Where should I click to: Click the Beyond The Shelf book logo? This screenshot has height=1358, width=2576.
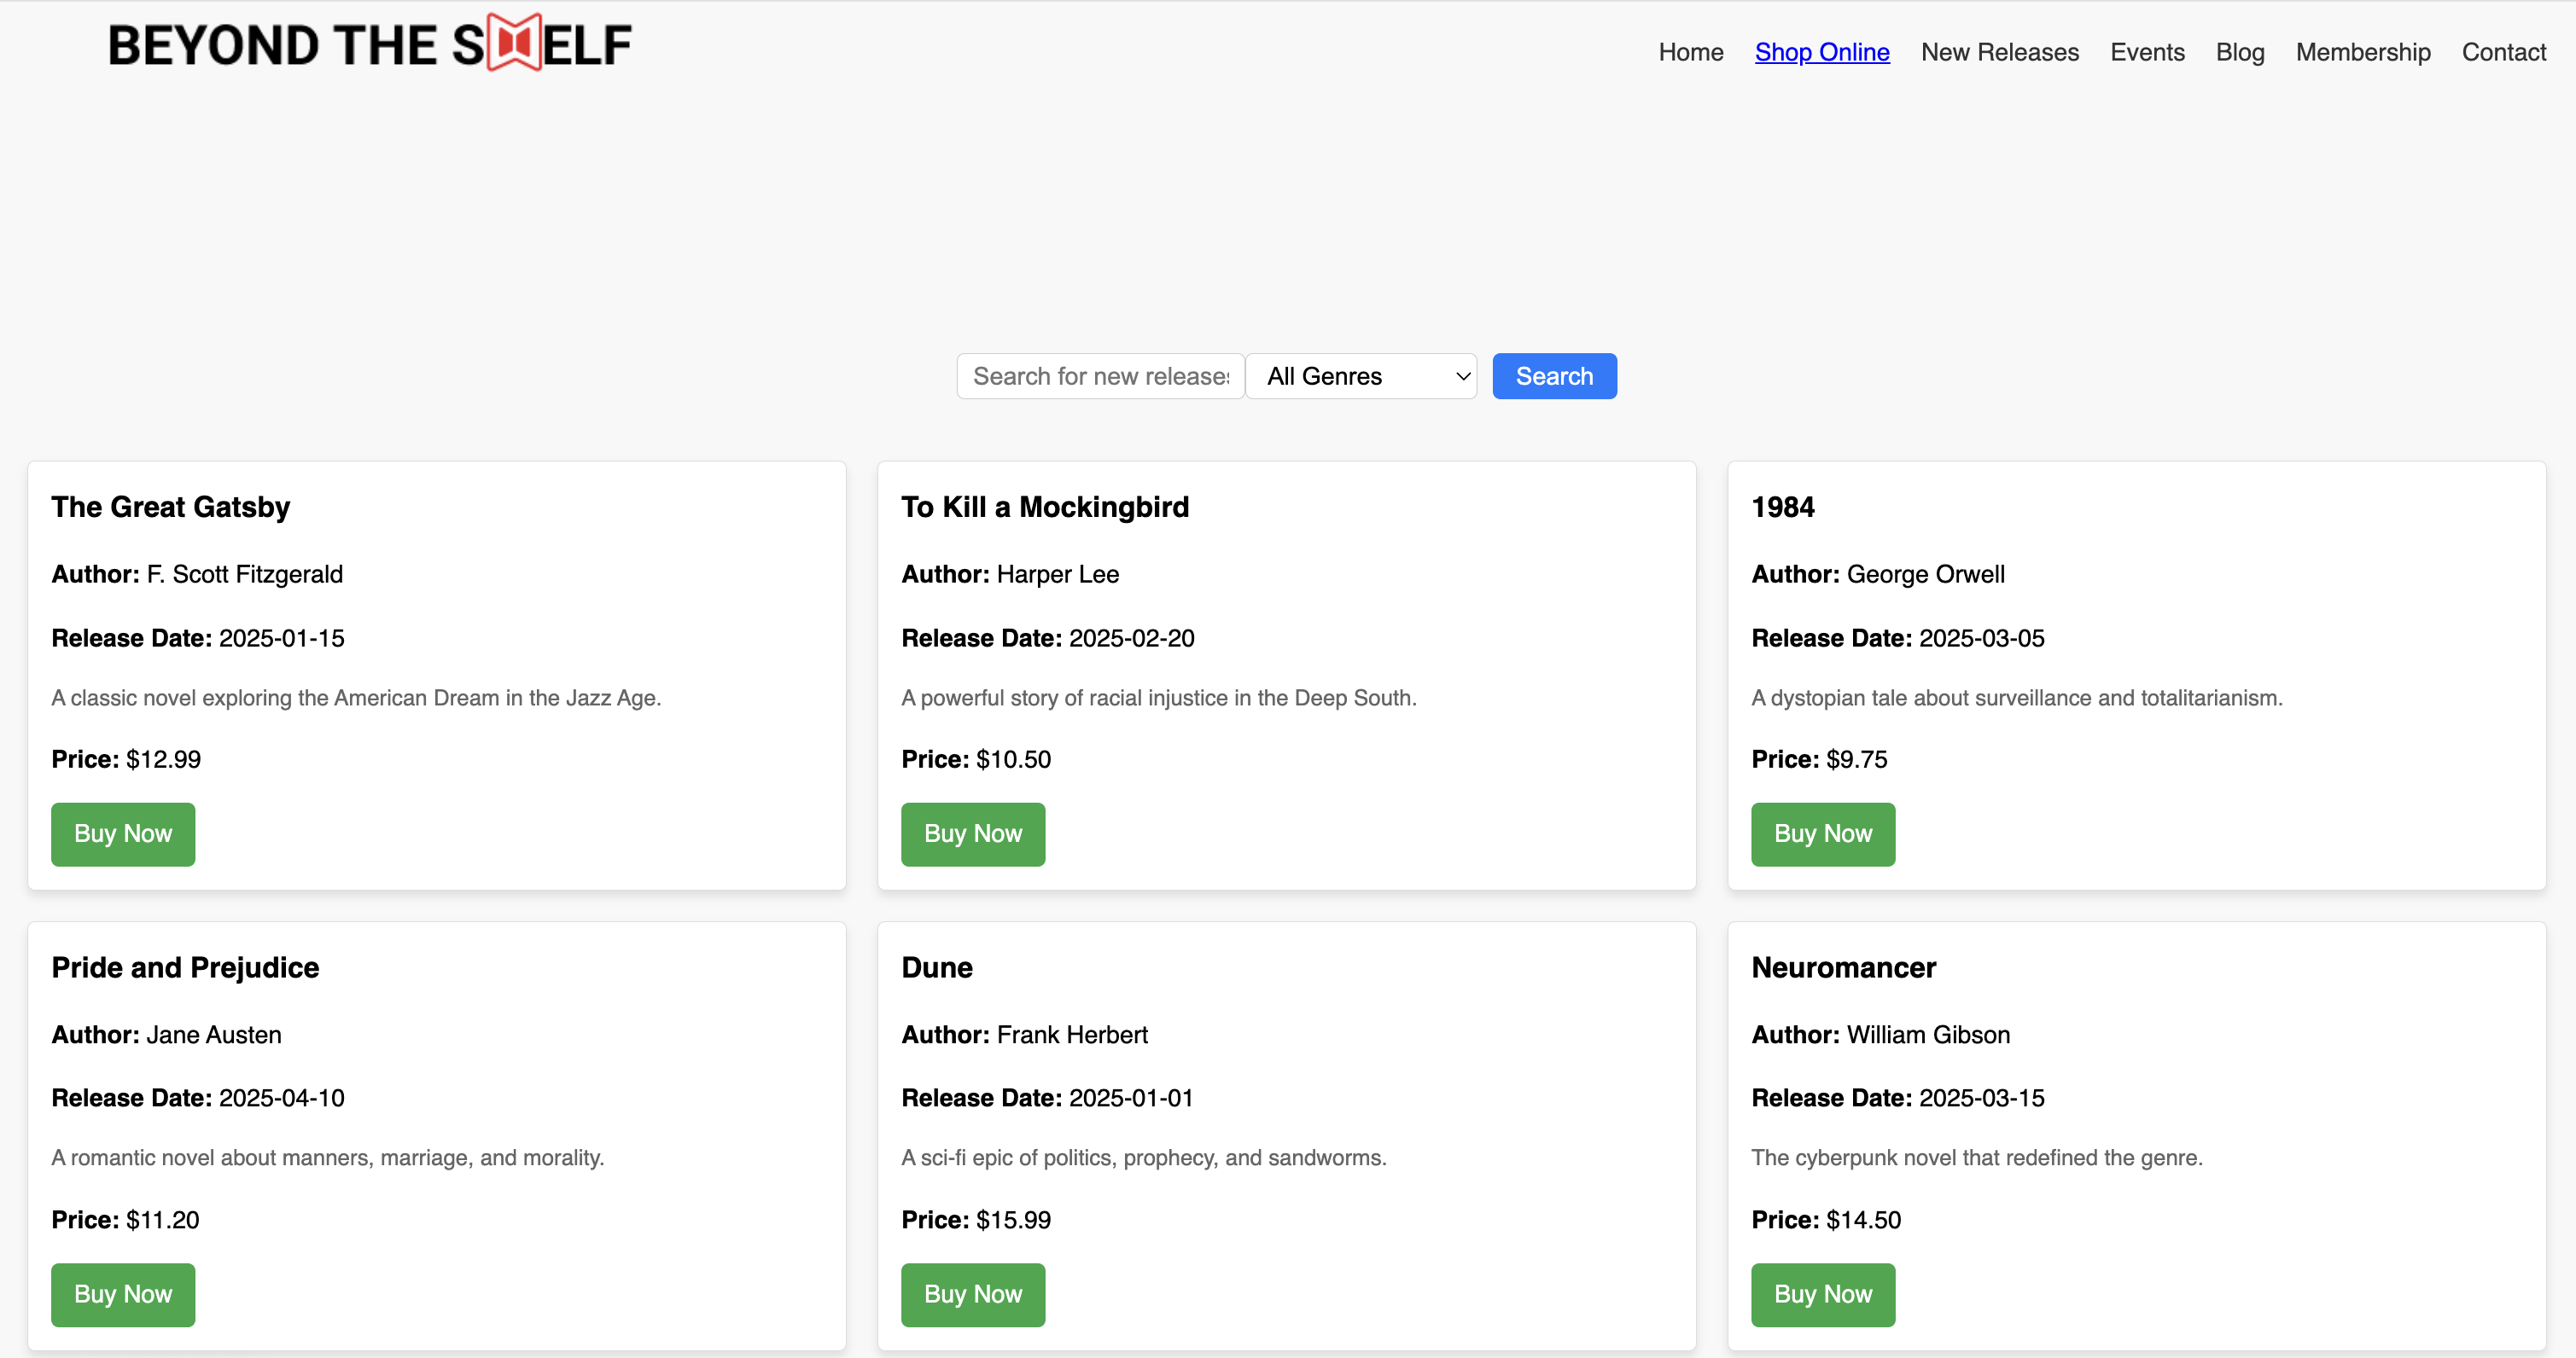pyautogui.click(x=369, y=44)
